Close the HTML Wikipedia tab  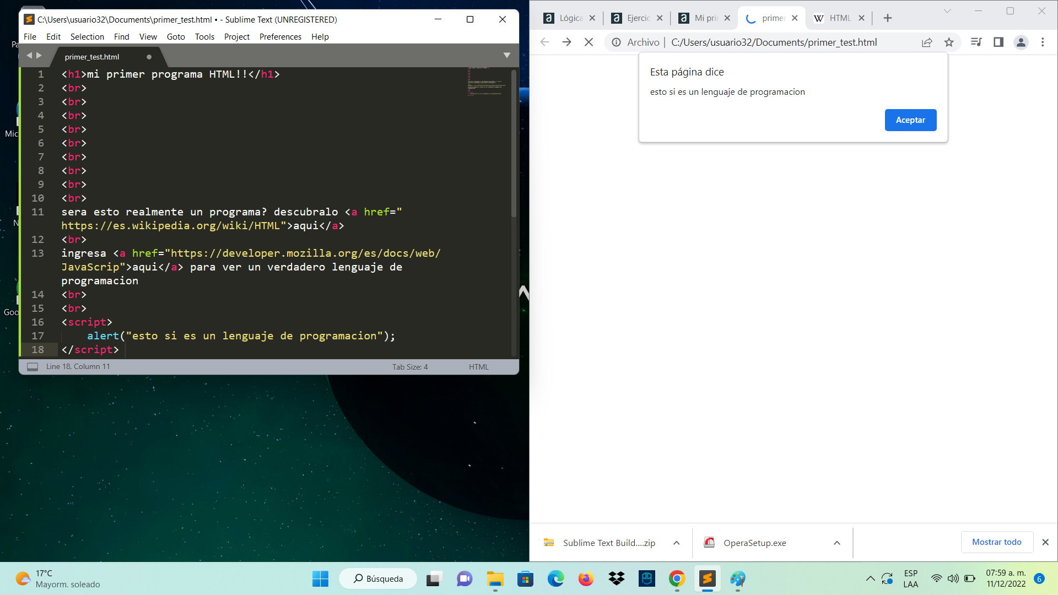click(x=862, y=18)
